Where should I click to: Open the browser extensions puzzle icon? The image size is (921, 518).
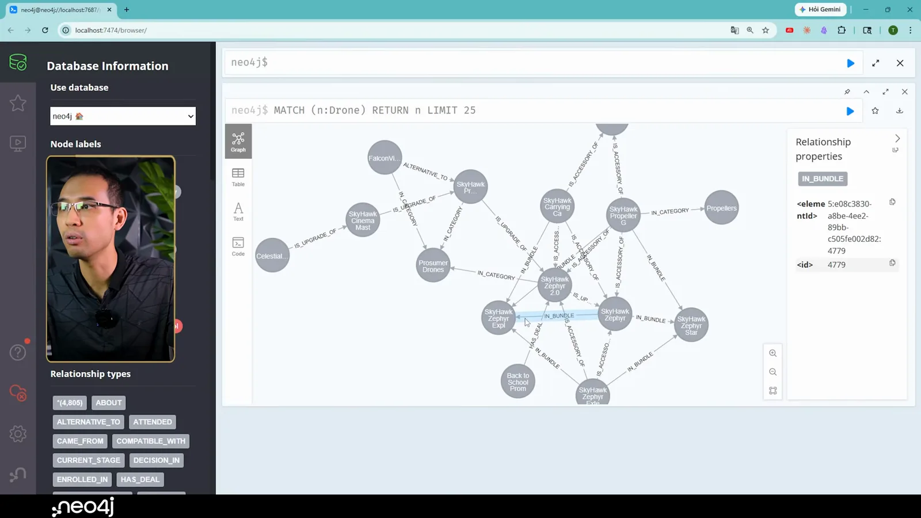(x=842, y=30)
